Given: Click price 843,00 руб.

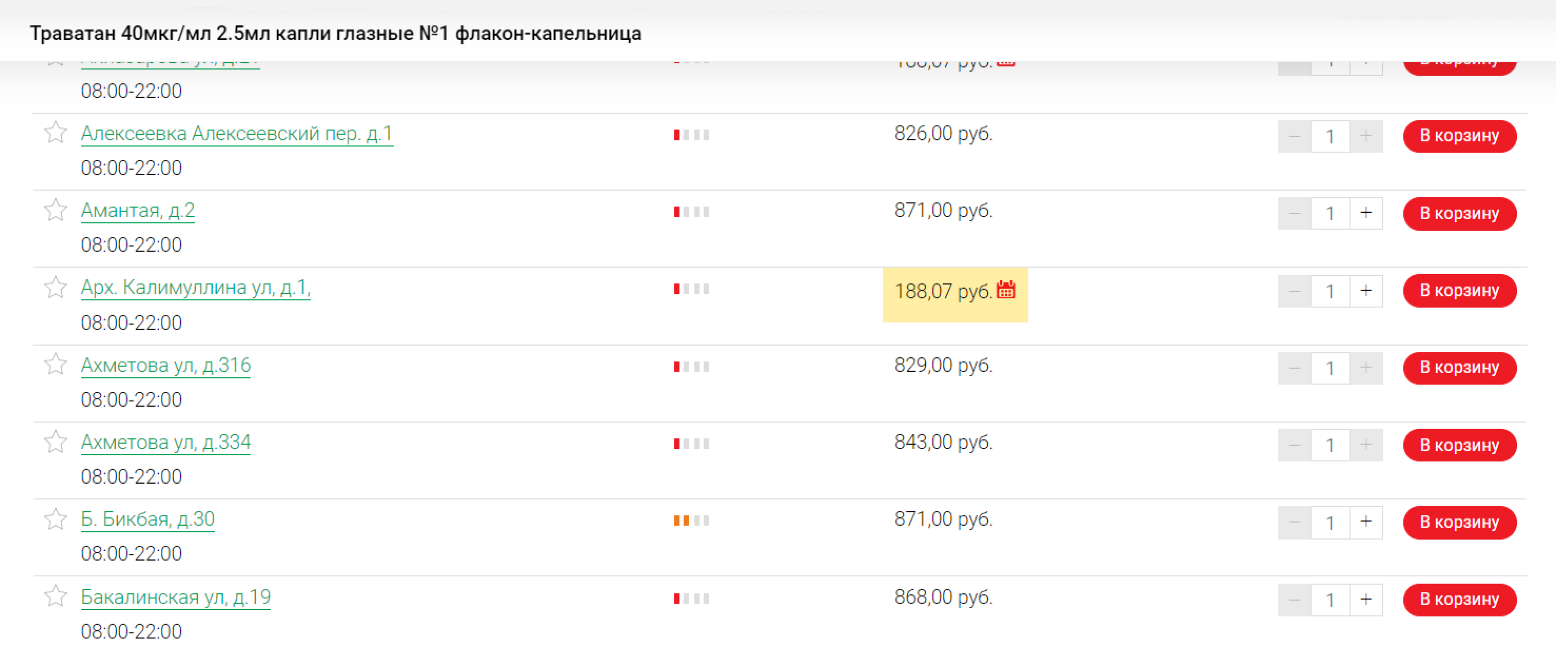Looking at the screenshot, I should tap(943, 442).
